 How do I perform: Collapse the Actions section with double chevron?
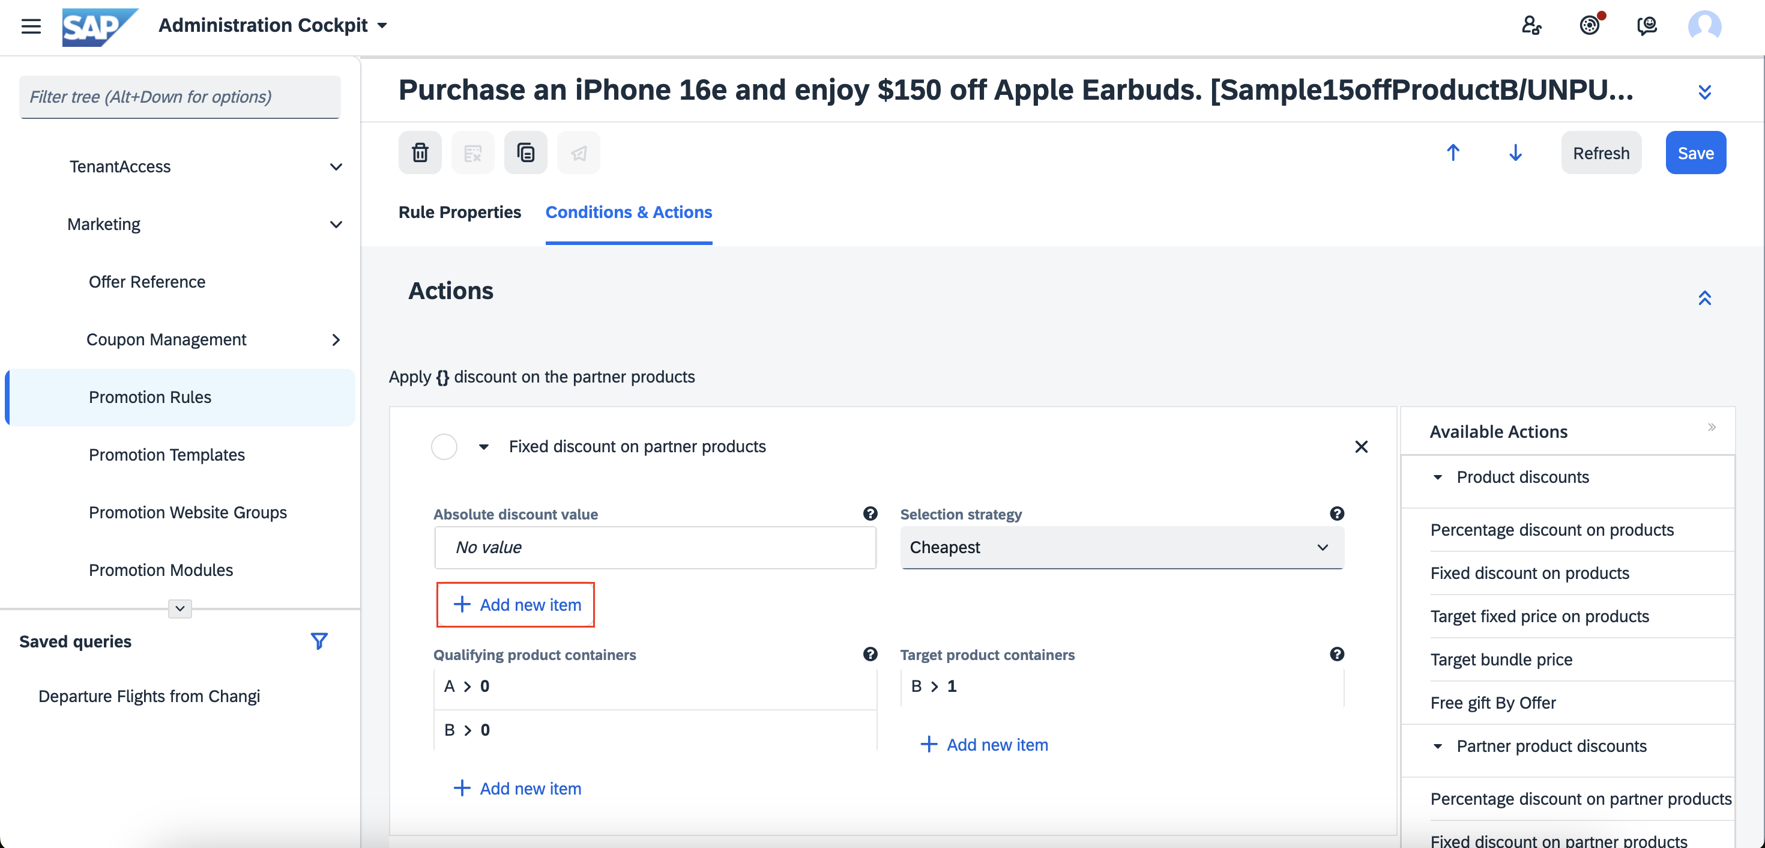tap(1705, 297)
